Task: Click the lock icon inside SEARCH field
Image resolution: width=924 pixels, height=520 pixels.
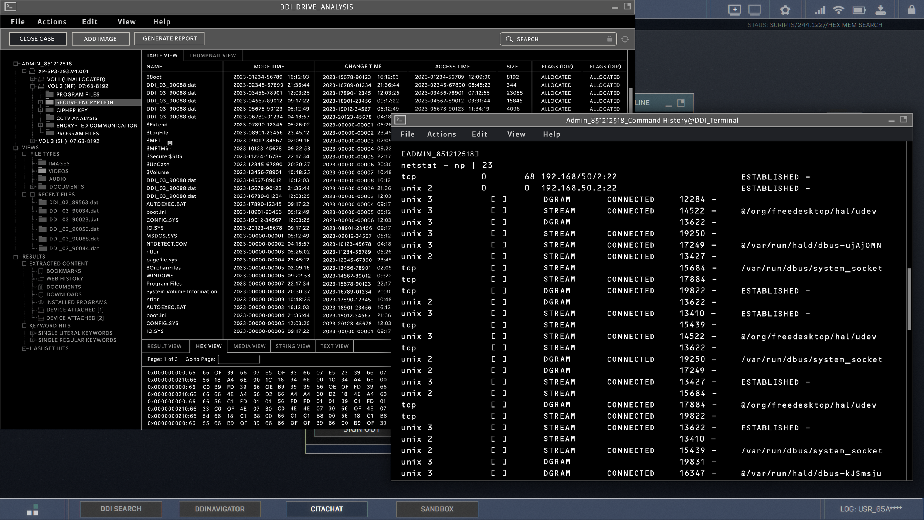Action: 609,39
